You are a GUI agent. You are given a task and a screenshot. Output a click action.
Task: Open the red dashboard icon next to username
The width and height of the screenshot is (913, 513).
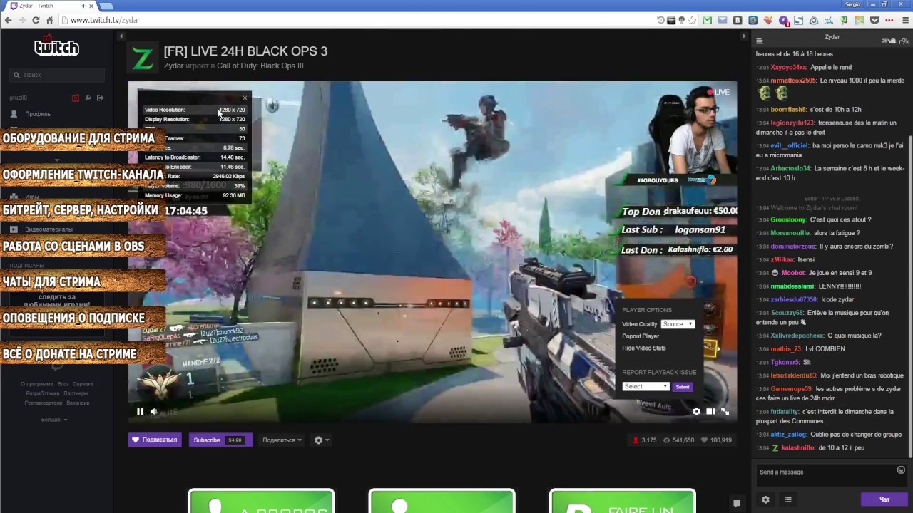[76, 98]
